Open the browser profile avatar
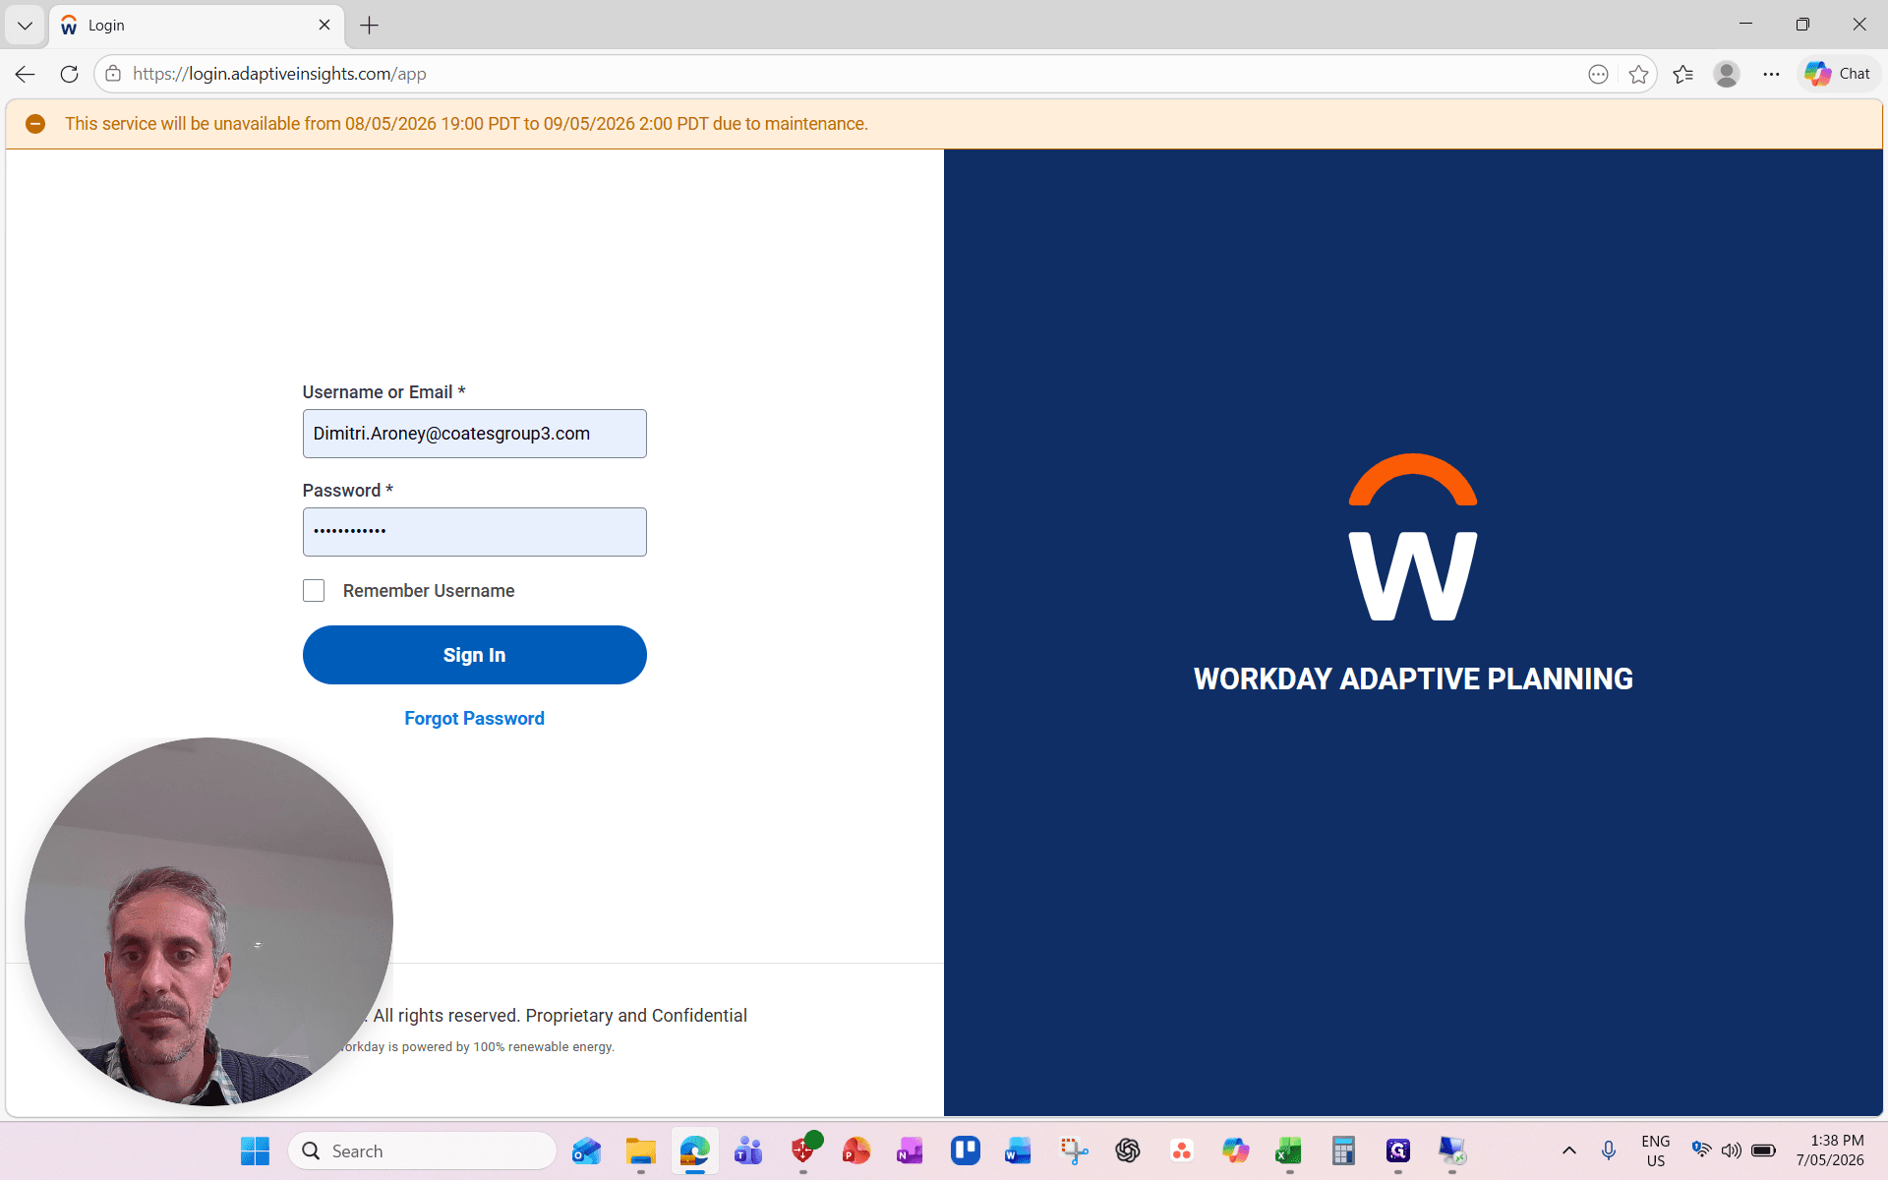The image size is (1888, 1180). coord(1727,74)
